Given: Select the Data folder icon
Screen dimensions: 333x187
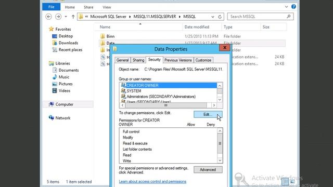Looking at the screenshot, I should pos(103,43).
